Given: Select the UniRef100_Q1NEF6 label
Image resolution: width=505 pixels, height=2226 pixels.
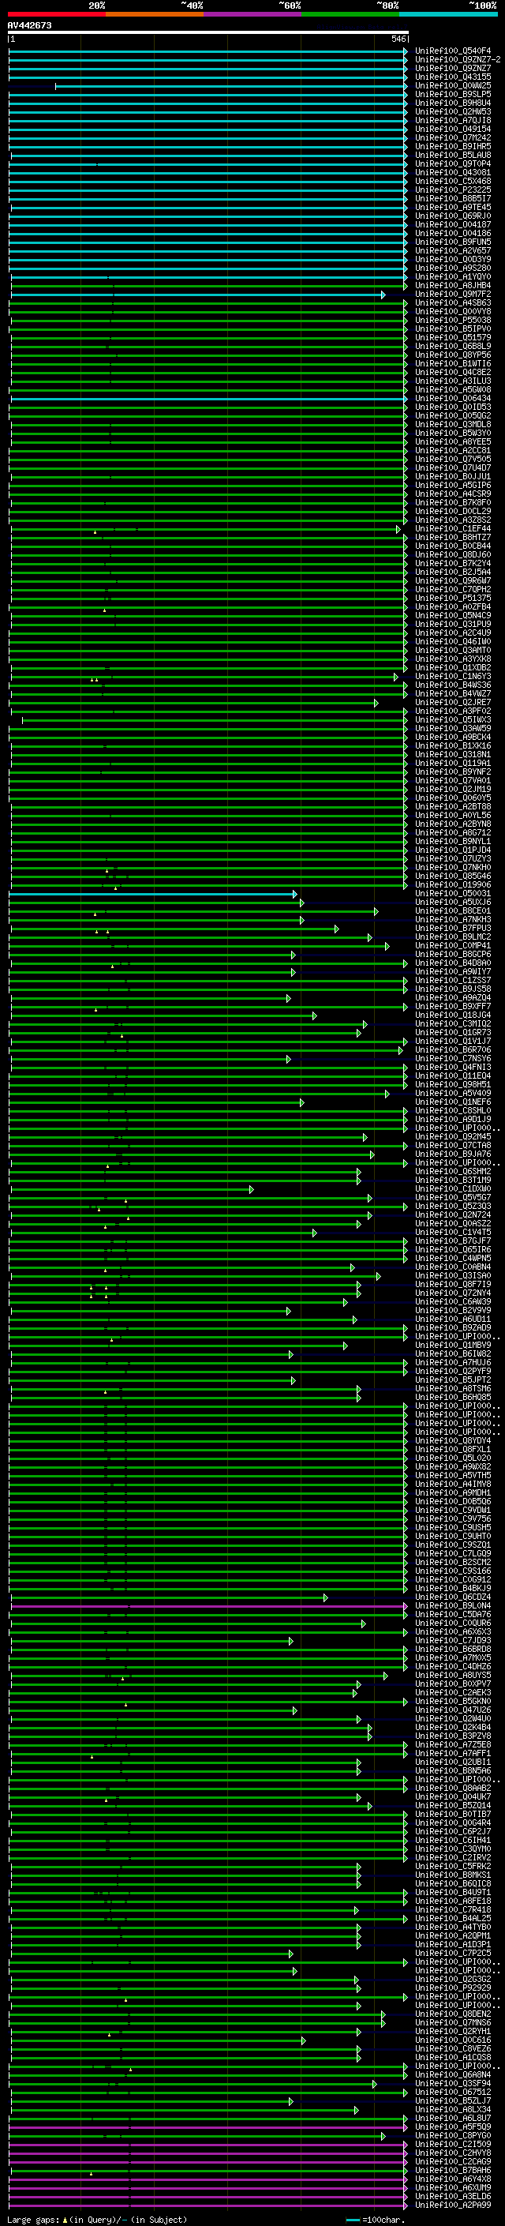Looking at the screenshot, I should point(453,1102).
